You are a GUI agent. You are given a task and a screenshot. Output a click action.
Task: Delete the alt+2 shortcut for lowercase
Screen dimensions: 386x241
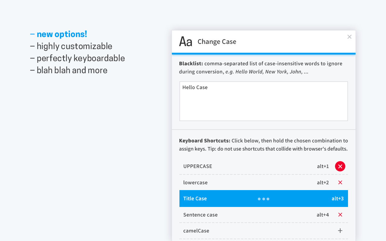340,183
